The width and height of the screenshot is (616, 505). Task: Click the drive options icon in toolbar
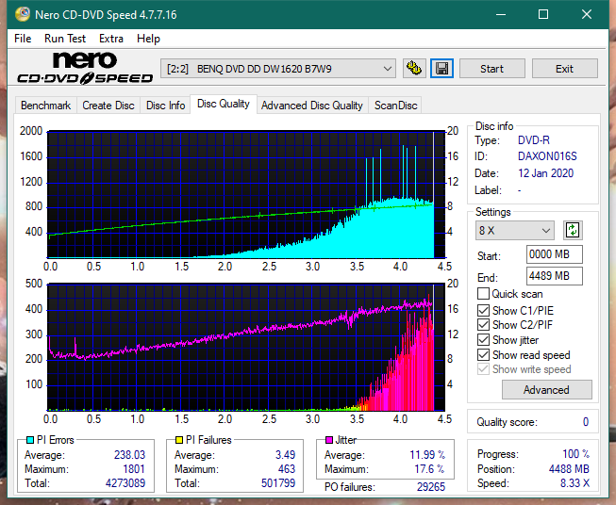coord(413,69)
